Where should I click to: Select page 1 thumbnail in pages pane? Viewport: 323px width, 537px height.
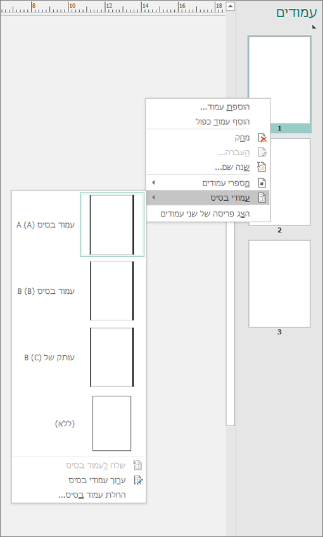[279, 80]
